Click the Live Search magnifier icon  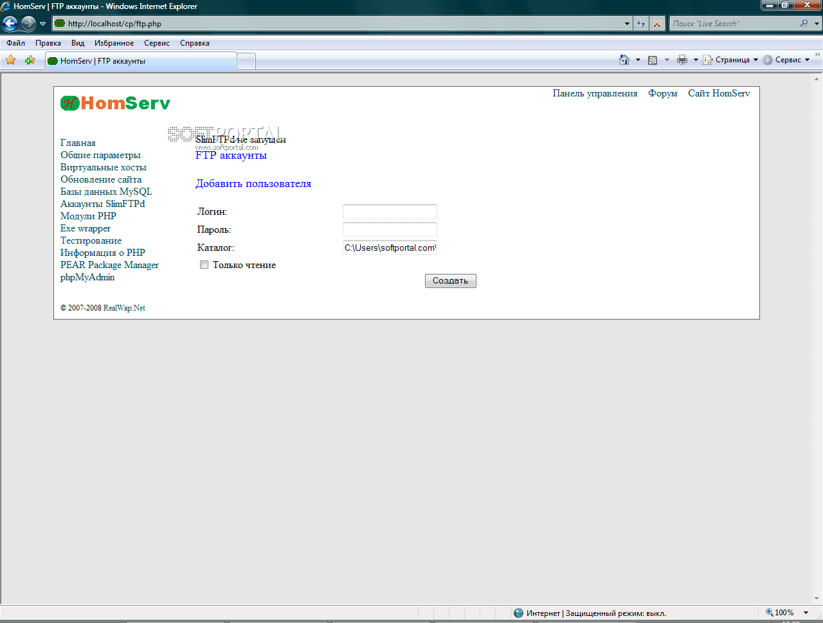804,23
